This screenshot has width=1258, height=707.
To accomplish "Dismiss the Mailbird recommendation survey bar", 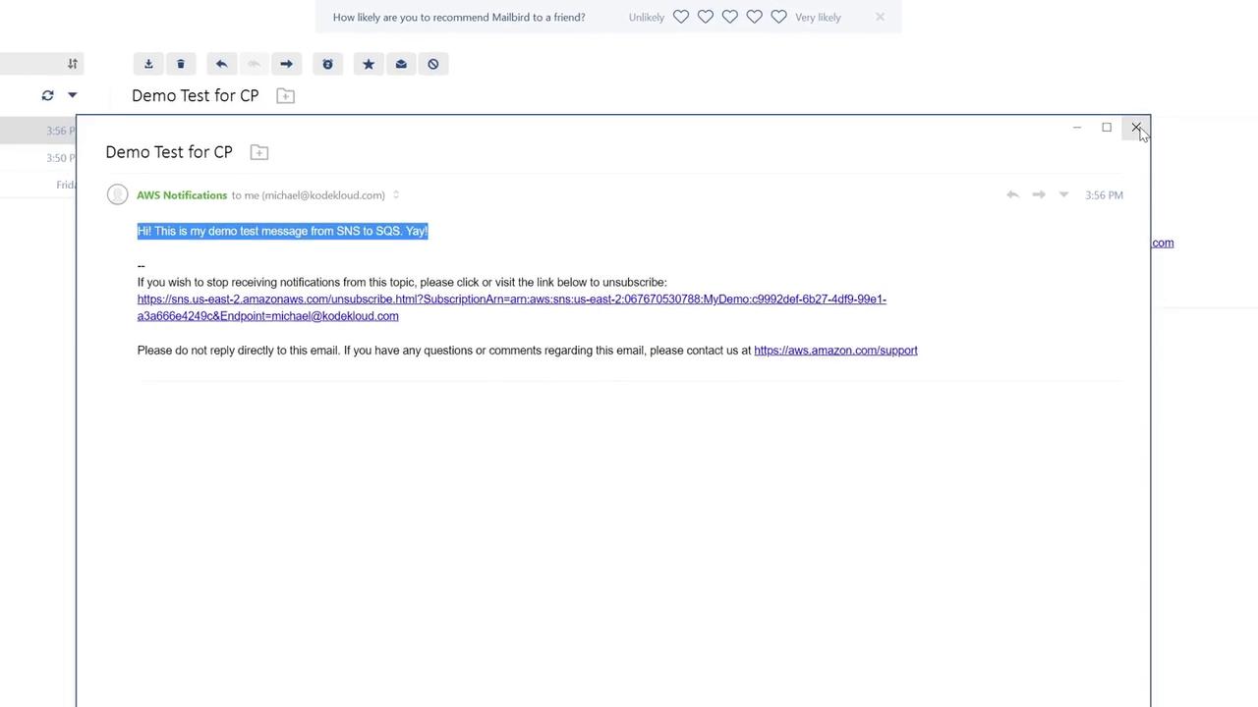I will coord(880,17).
